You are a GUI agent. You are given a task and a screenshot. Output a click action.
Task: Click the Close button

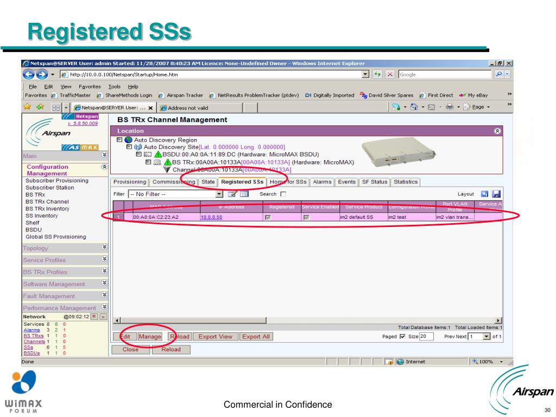(x=130, y=349)
